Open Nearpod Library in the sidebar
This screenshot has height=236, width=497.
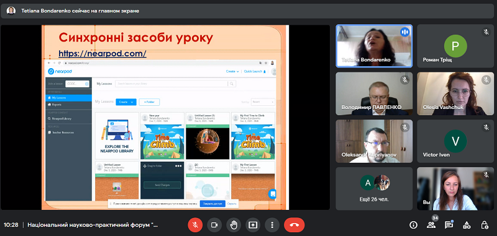pyautogui.click(x=68, y=118)
